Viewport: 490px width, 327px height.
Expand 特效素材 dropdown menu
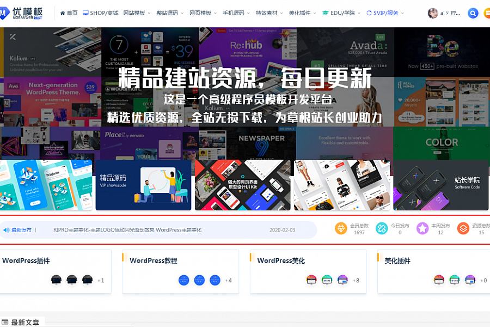[x=269, y=13]
